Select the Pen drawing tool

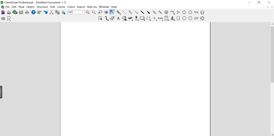click(x=124, y=18)
